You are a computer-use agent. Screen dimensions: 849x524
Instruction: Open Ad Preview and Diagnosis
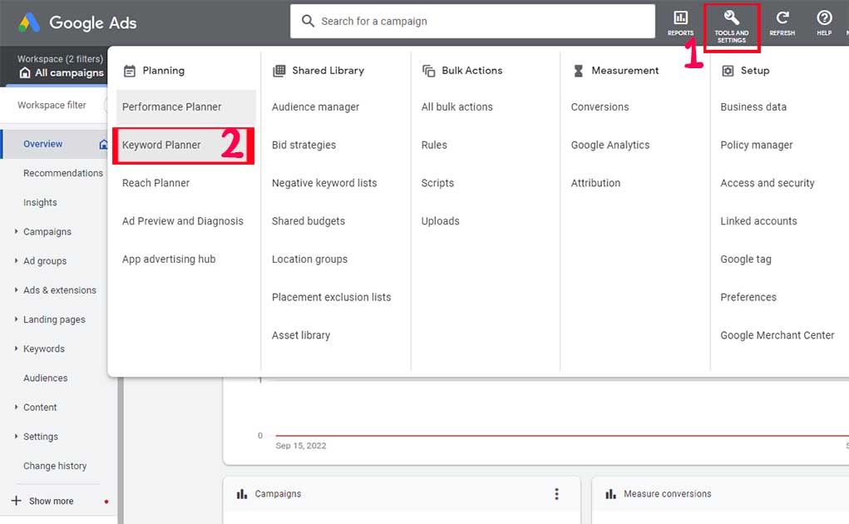click(182, 221)
